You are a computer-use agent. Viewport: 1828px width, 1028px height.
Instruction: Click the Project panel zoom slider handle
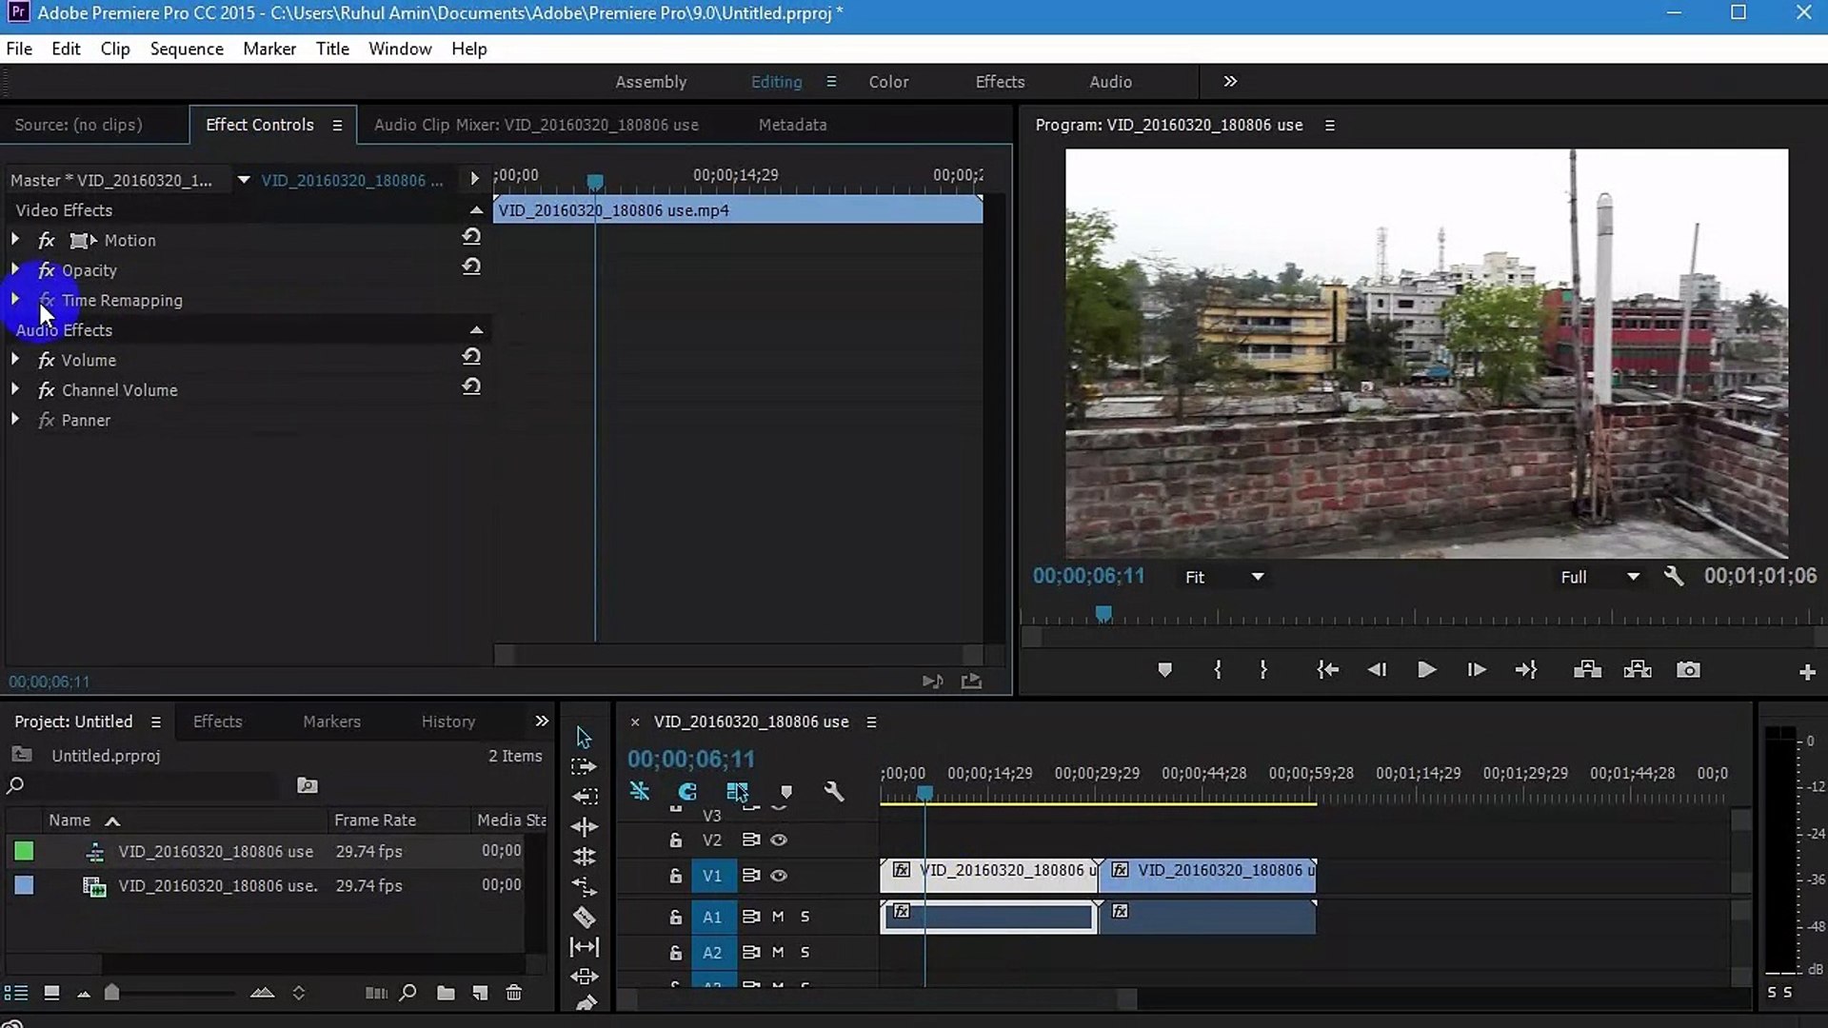pos(112,993)
